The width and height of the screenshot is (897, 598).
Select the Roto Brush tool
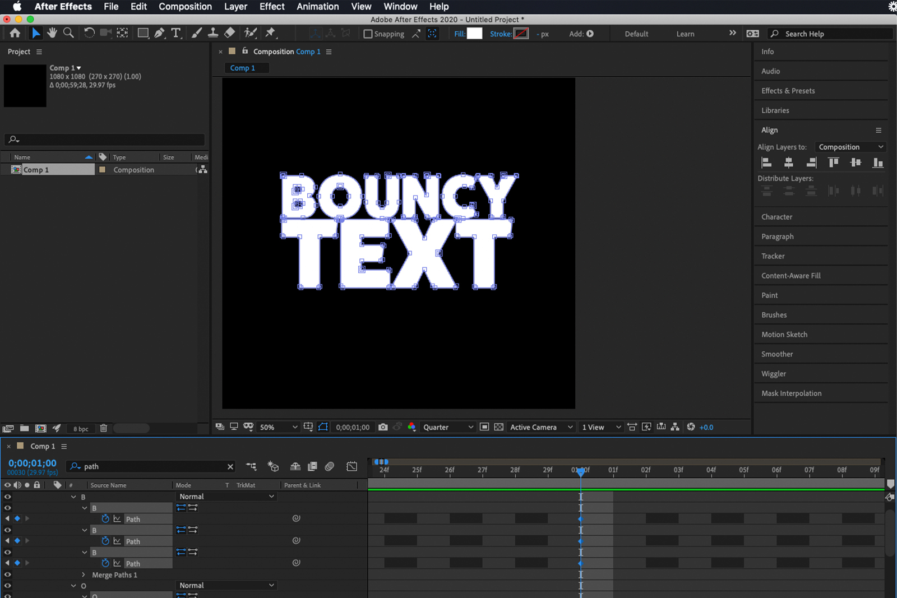(250, 33)
